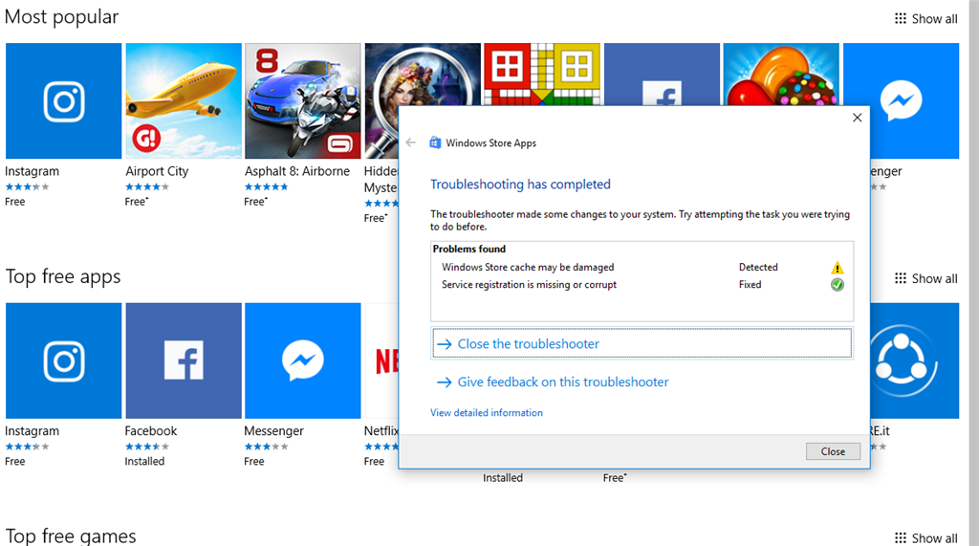
Task: Click the 'Airport City' app name
Action: (x=157, y=171)
